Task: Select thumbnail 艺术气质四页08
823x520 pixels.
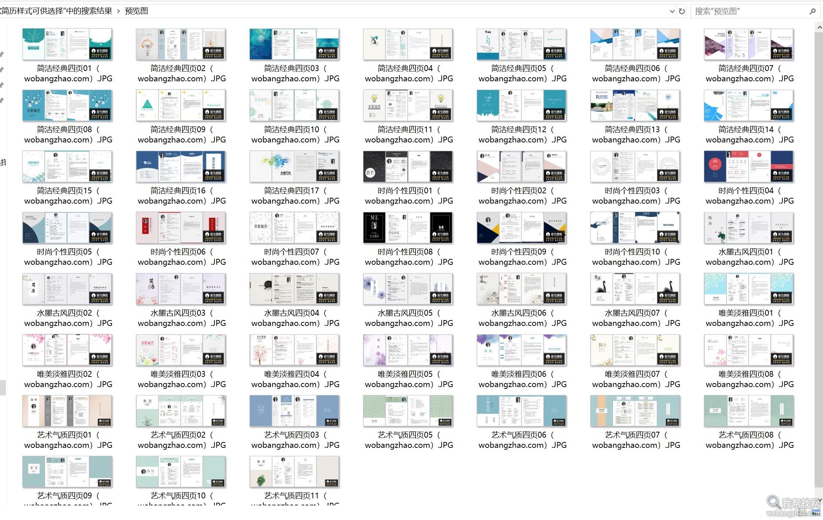Action: [749, 411]
